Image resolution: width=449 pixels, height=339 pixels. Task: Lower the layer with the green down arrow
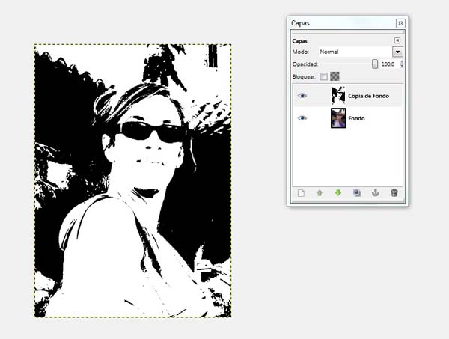(338, 193)
